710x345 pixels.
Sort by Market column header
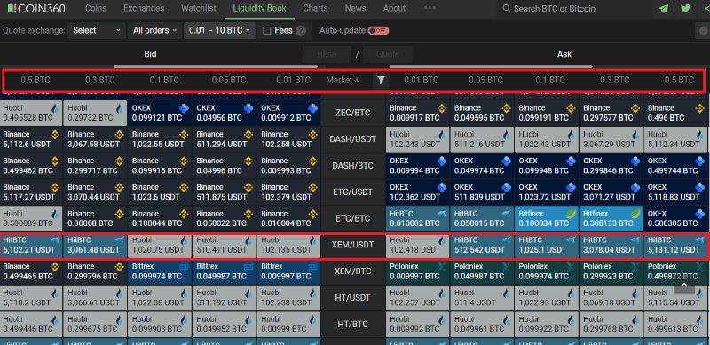pyautogui.click(x=343, y=80)
